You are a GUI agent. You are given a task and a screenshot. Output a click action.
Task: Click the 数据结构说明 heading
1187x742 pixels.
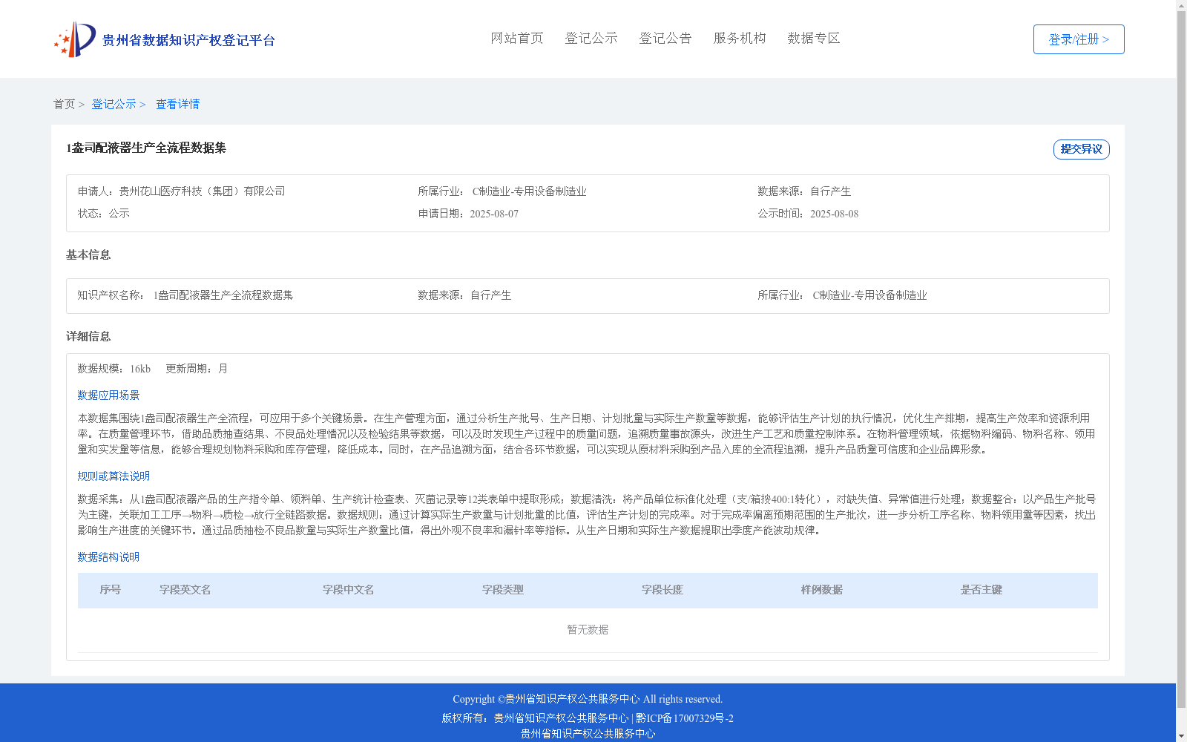tap(108, 557)
